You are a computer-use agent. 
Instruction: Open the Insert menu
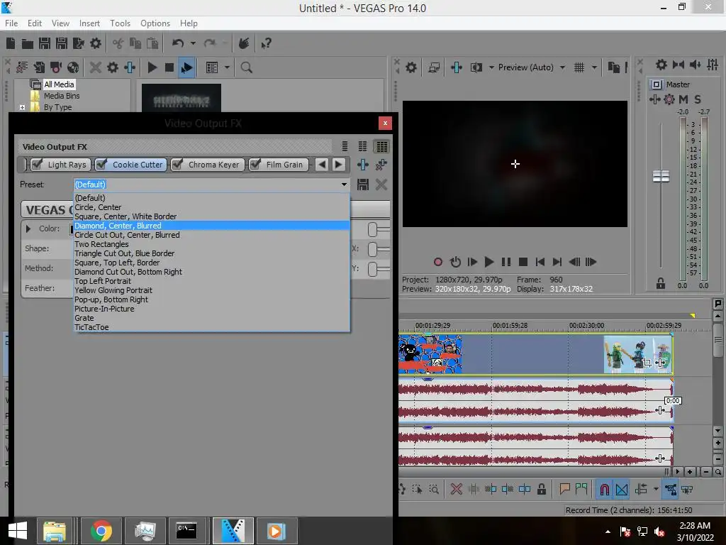tap(89, 23)
